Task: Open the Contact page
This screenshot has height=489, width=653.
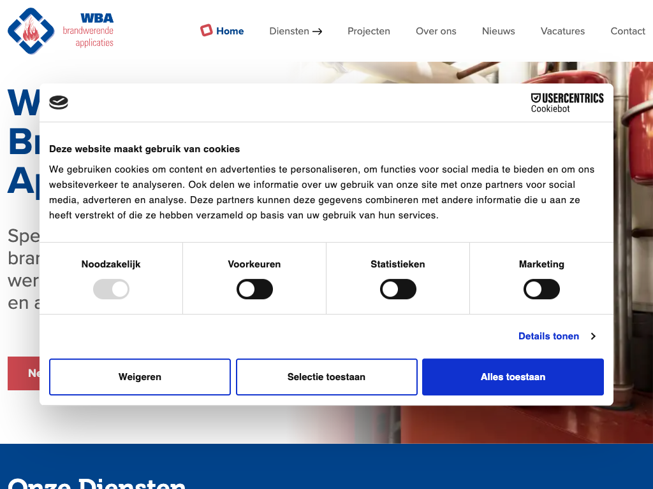Action: (627, 31)
